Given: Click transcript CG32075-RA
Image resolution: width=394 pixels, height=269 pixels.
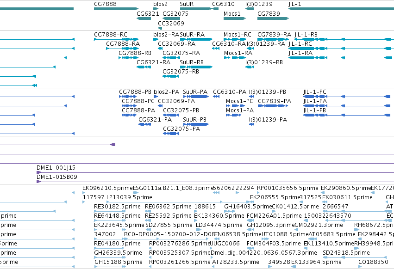Looking at the screenshot, I should pos(181,53).
